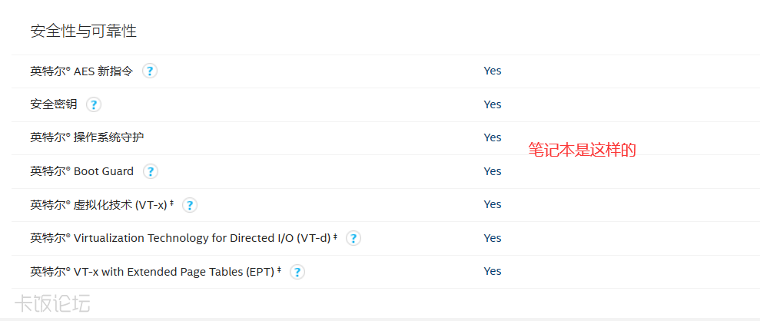Click help icon for 虚拟化技术 (VT-x)

coord(190,205)
